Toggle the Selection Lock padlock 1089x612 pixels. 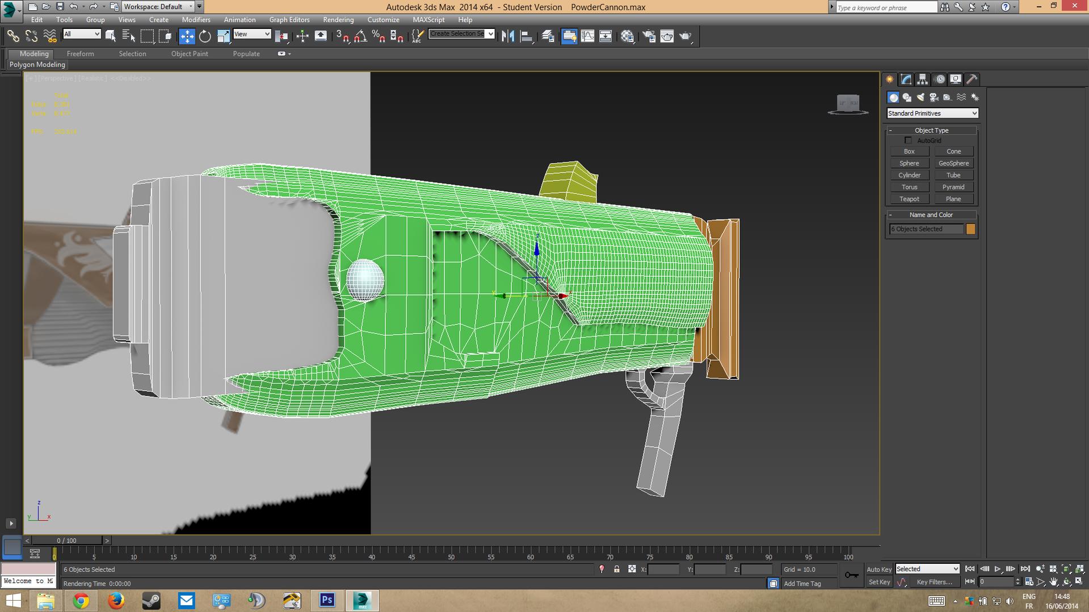coord(617,569)
